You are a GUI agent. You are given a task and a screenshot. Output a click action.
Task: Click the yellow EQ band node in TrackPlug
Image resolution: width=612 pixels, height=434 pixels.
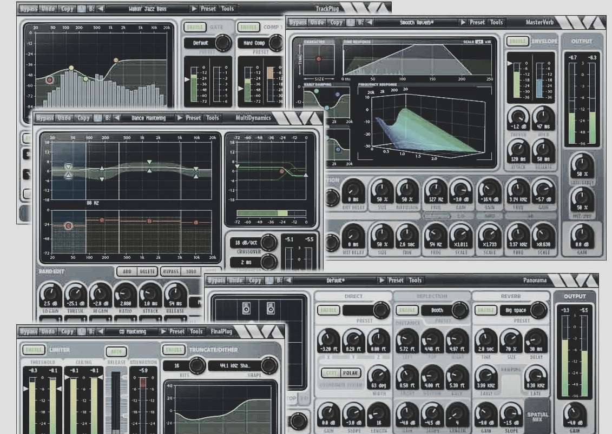pyautogui.click(x=71, y=68)
